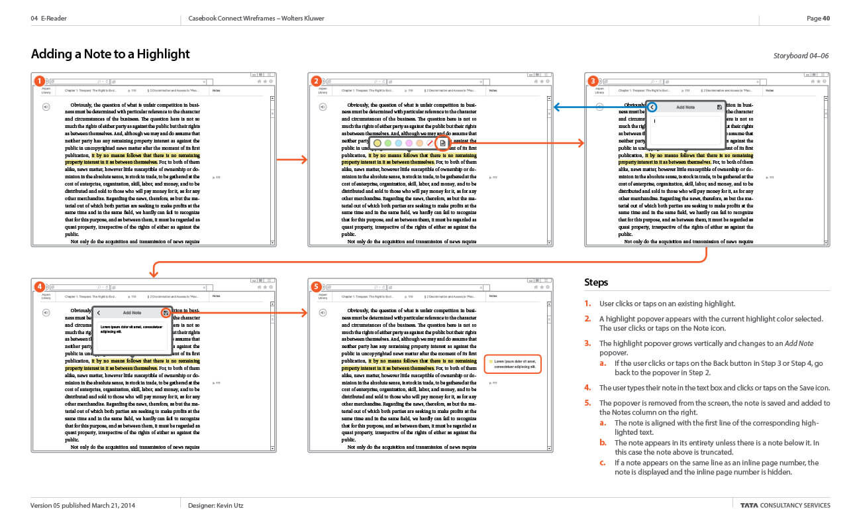Click the Note icon in step 2 highlight popover

(x=443, y=143)
